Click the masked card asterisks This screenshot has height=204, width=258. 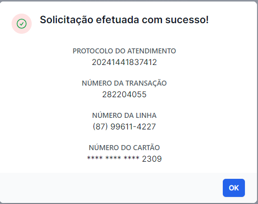click(113, 158)
